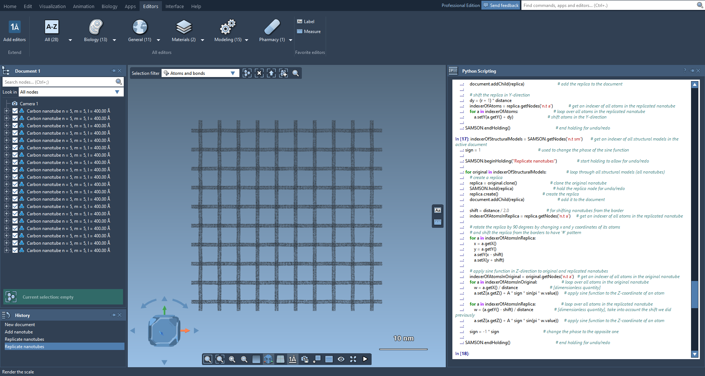Image resolution: width=705 pixels, height=376 pixels.
Task: Click the Add editors icon
Action: click(x=14, y=28)
